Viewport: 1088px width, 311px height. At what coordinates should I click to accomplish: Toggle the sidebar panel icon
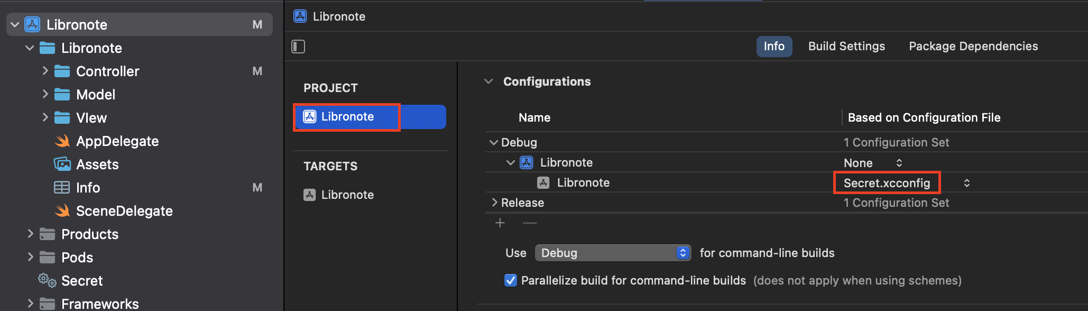(298, 47)
